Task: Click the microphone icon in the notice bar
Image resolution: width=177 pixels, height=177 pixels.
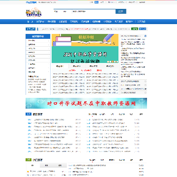Action: click(x=37, y=29)
